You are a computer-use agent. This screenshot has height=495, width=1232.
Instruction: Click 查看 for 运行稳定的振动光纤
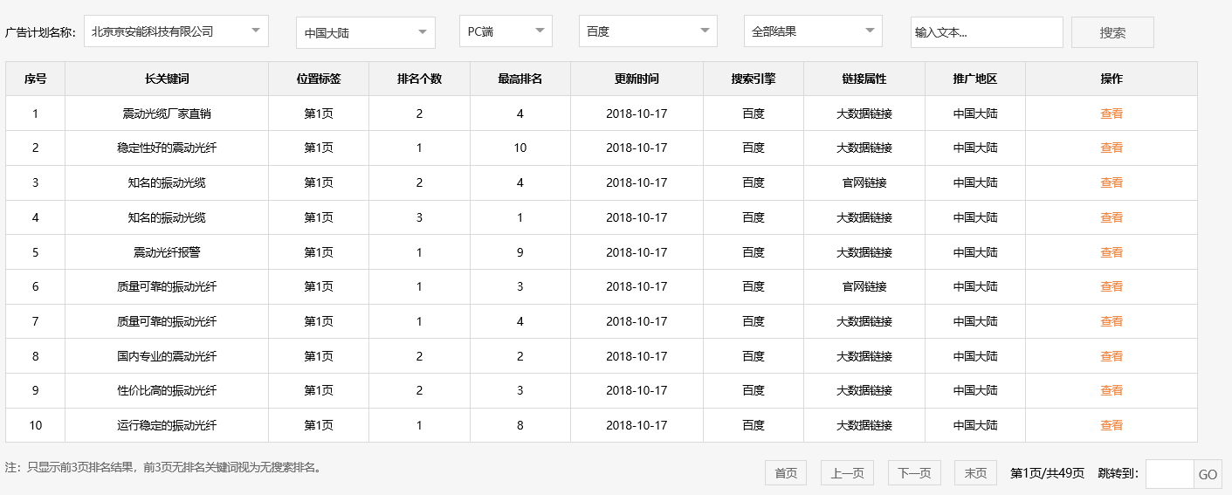click(x=1112, y=425)
